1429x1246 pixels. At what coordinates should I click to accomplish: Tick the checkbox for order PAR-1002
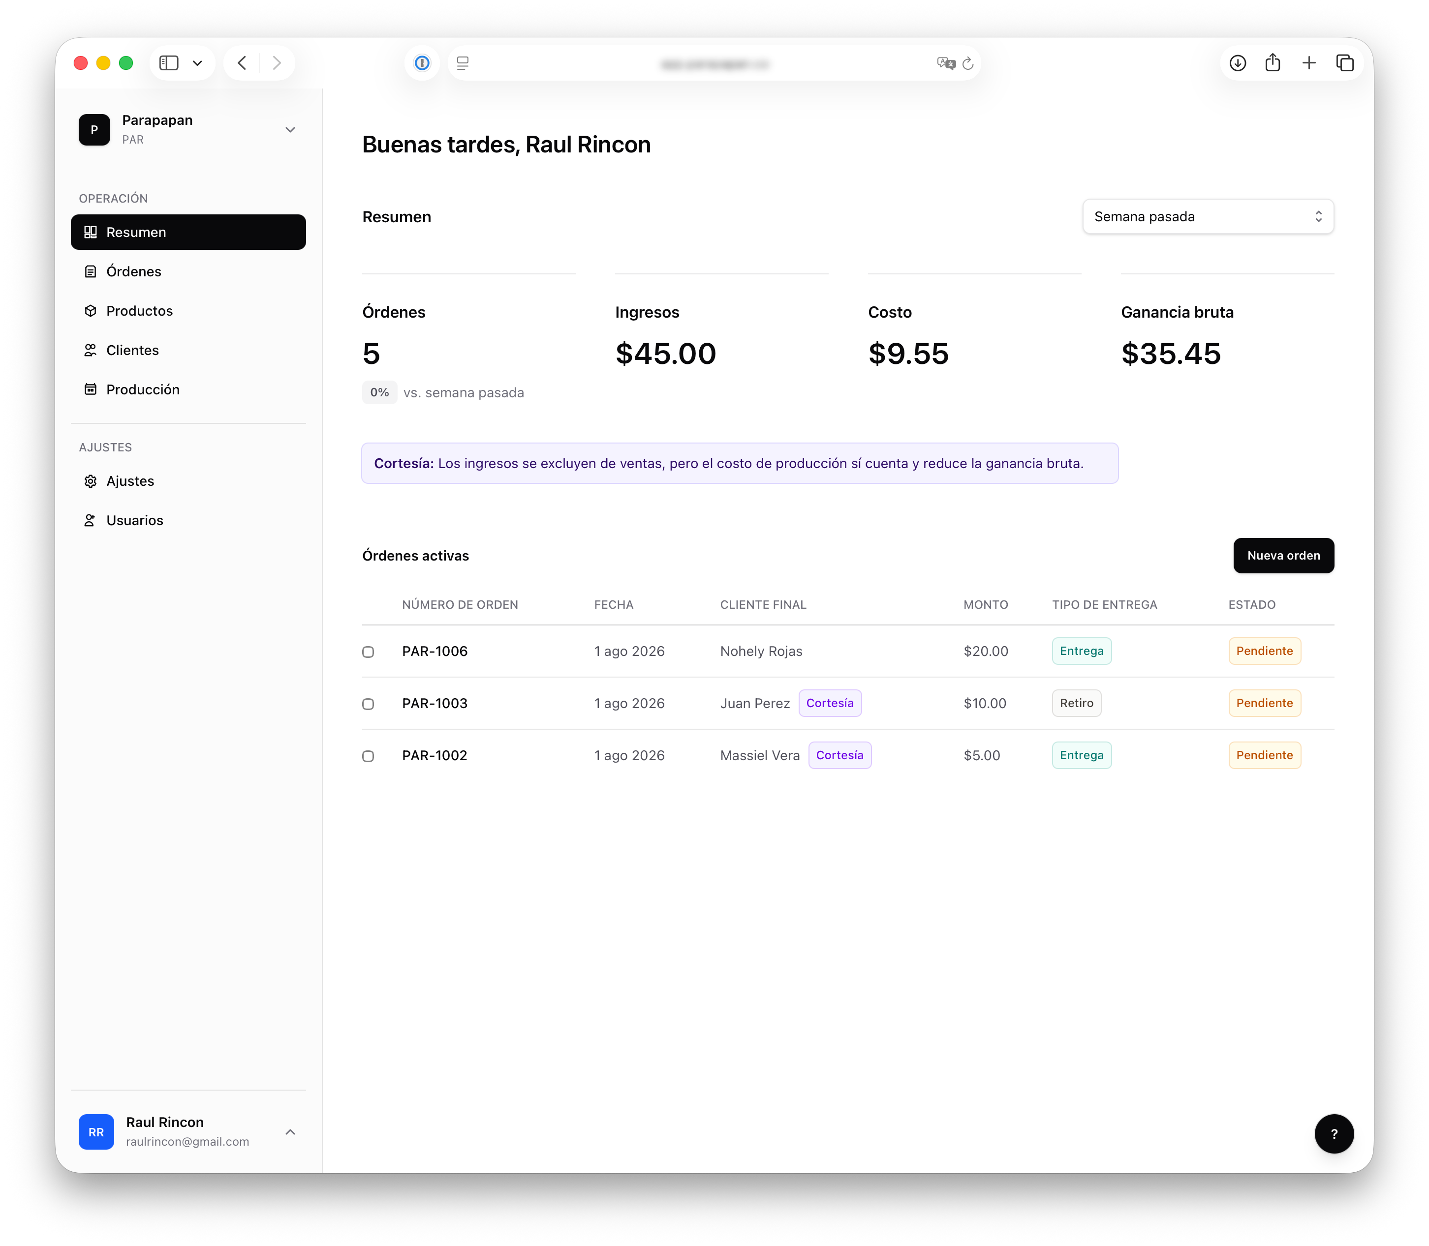pos(368,756)
